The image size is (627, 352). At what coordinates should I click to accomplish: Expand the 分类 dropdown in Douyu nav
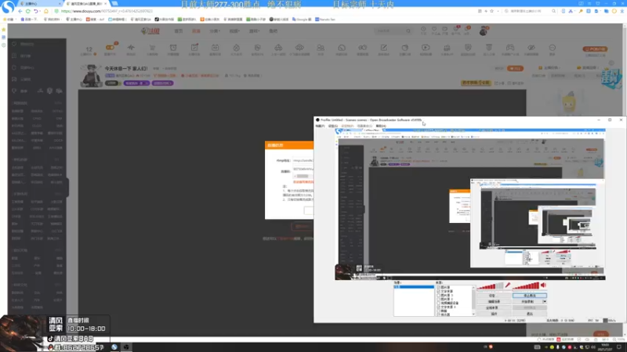click(x=215, y=31)
